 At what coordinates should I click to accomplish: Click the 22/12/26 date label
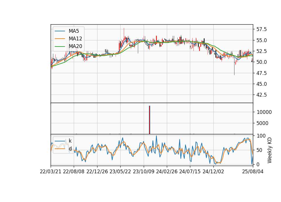pos(97,172)
